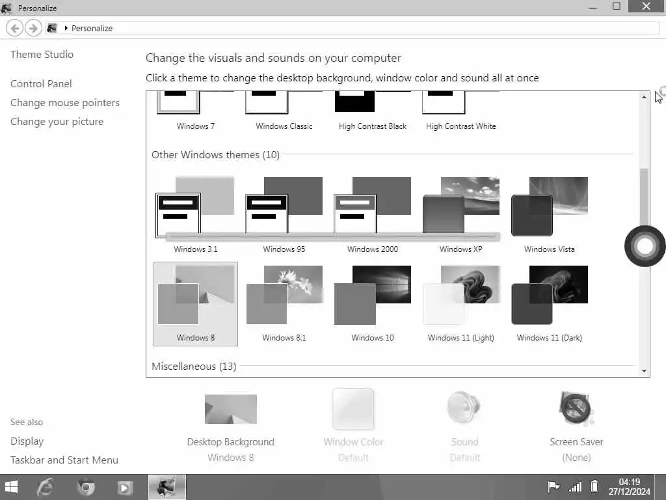Open the Sound speaker icon
Viewport: 666px width, 500px height.
pyautogui.click(x=464, y=409)
